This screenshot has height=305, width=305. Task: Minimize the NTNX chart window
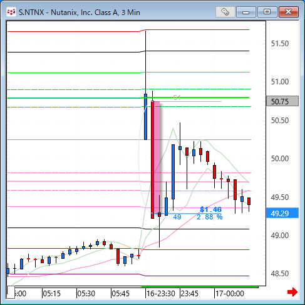(x=246, y=12)
